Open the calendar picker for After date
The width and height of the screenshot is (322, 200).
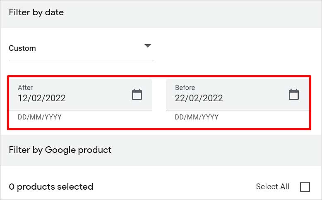pyautogui.click(x=137, y=94)
